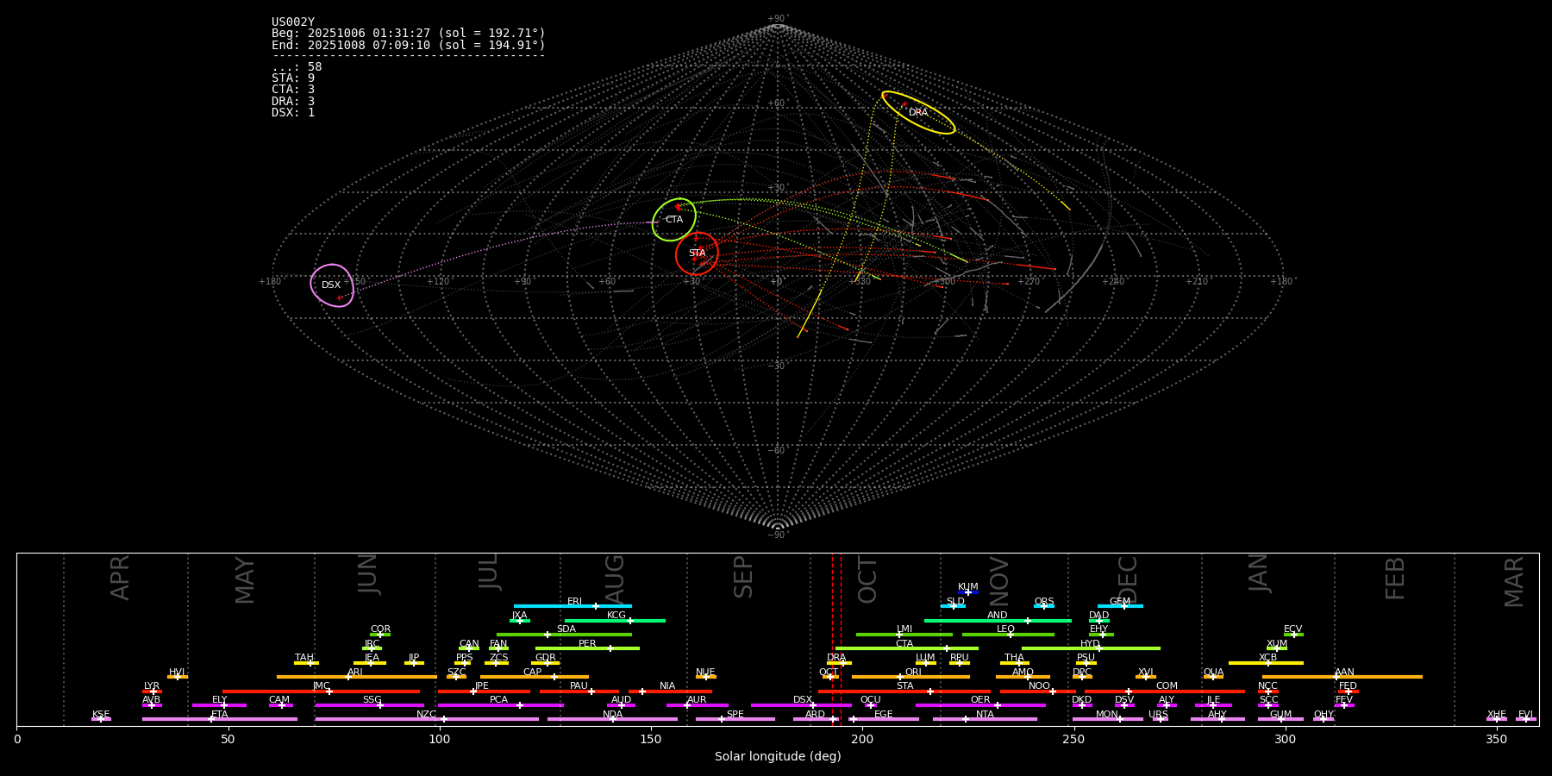Click the LEO shower label in timeline
This screenshot has width=1552, height=776.
(1006, 629)
